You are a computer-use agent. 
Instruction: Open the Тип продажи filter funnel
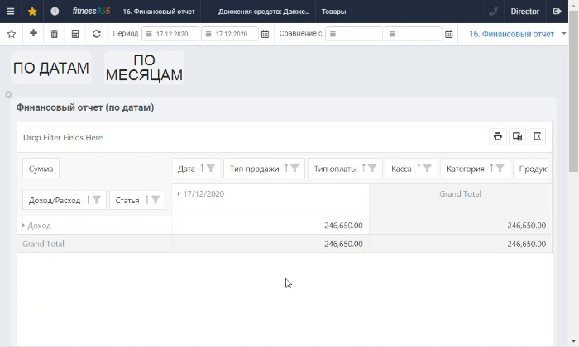click(x=294, y=169)
